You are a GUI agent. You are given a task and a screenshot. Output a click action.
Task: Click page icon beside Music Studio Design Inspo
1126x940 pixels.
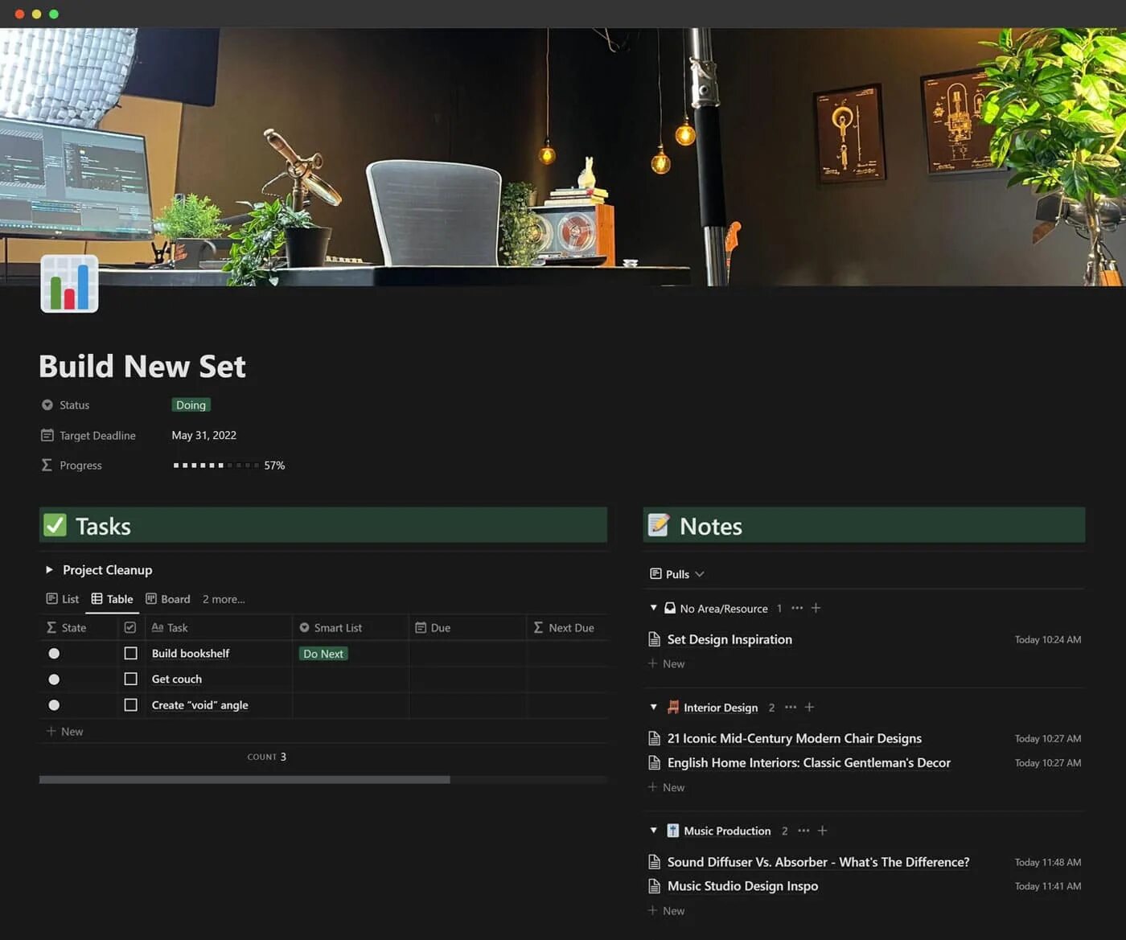655,886
